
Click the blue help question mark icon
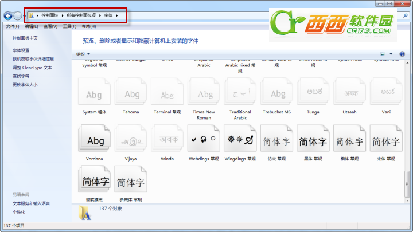[402, 54]
